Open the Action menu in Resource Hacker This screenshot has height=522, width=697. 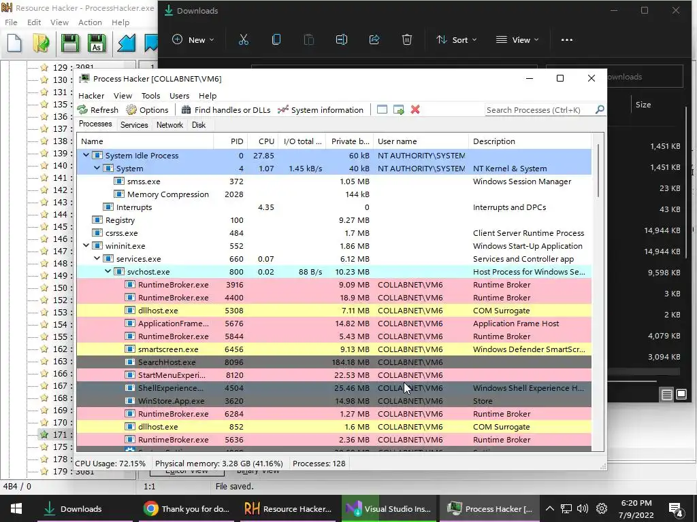tap(90, 22)
